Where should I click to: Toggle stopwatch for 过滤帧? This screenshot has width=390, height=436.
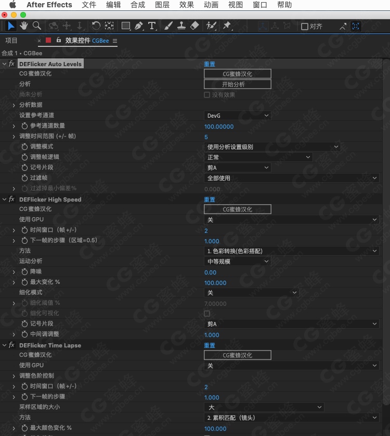point(24,178)
